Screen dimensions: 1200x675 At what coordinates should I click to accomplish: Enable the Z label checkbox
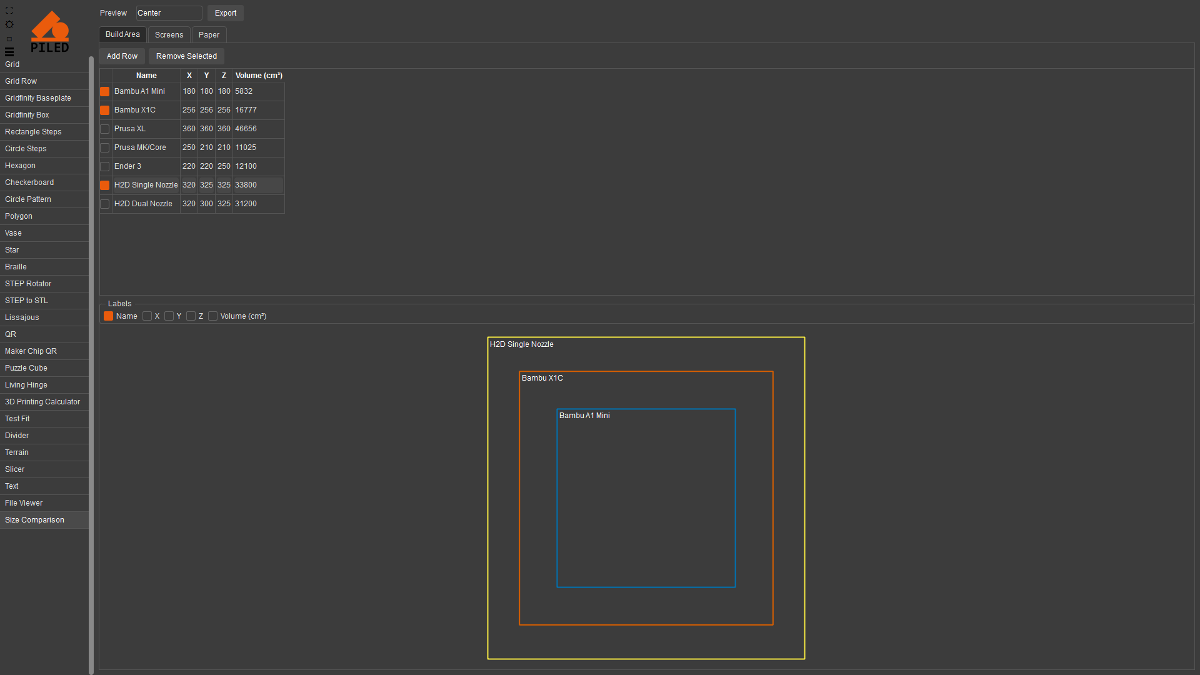point(191,316)
